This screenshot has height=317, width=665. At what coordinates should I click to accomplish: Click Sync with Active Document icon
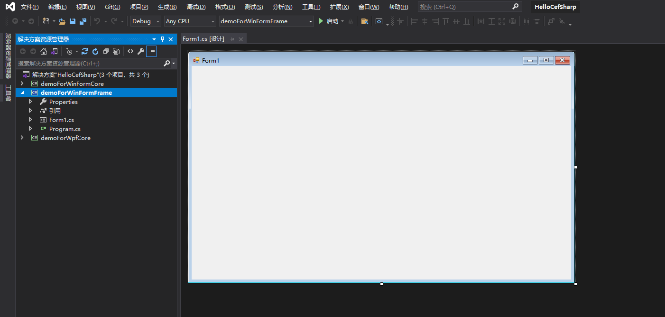85,51
